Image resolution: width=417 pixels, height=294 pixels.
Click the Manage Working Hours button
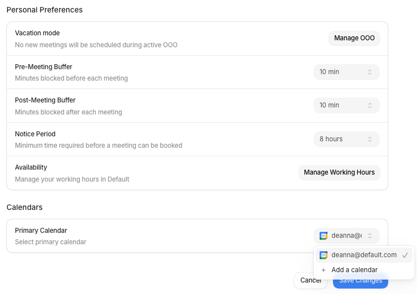tap(339, 173)
